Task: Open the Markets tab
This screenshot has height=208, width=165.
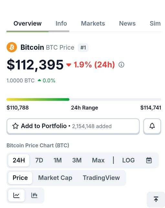Action: (x=93, y=23)
